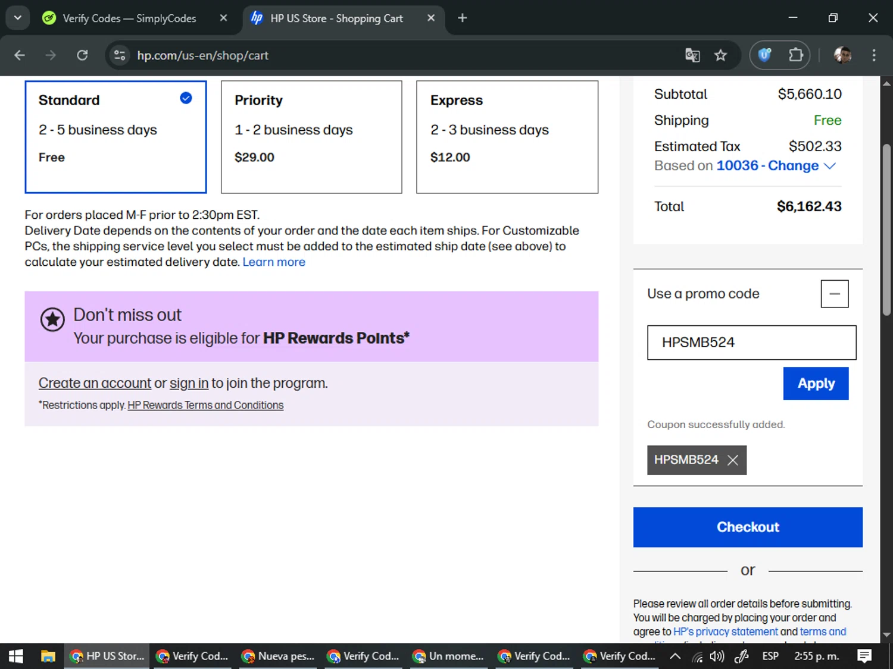
Task: Expand the ZIP code chevron
Action: pyautogui.click(x=830, y=166)
